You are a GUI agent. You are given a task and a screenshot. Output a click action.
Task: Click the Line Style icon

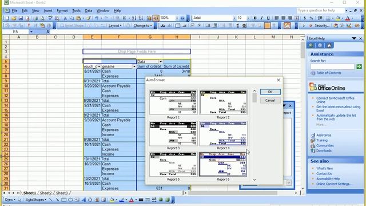point(141,200)
